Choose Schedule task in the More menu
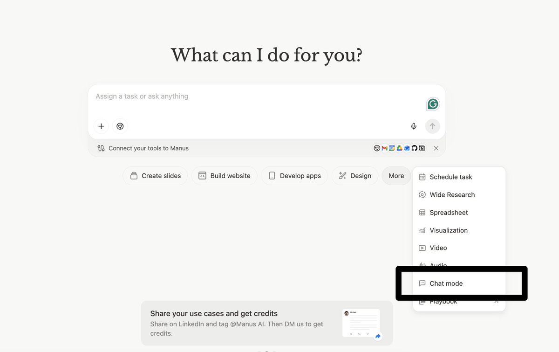Screen dimensions: 559x352 point(450,177)
